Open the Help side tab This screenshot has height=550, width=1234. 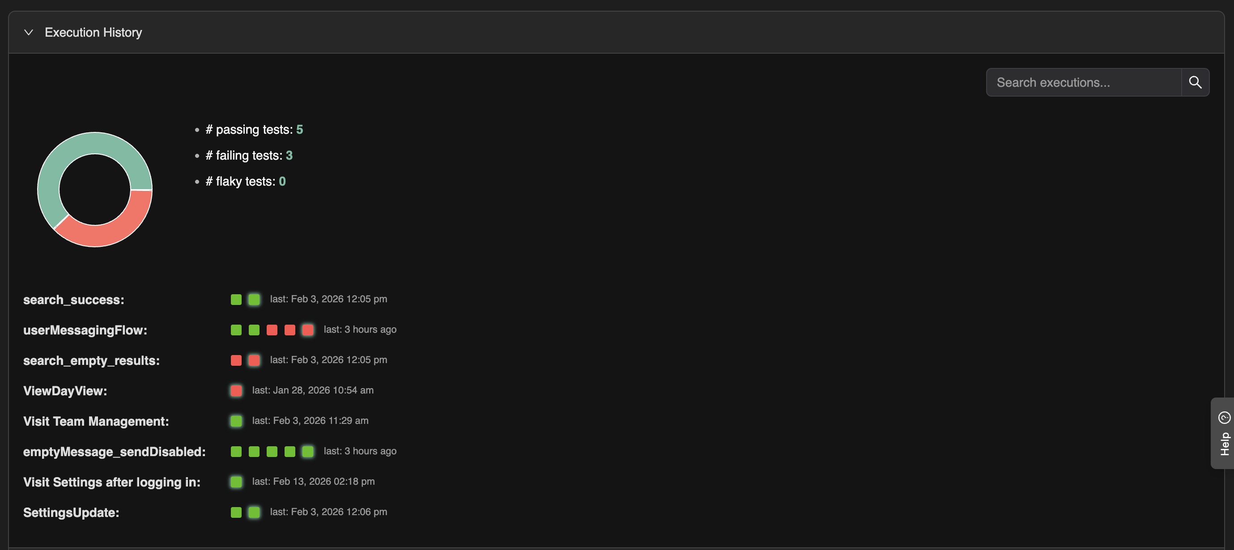[x=1224, y=433]
